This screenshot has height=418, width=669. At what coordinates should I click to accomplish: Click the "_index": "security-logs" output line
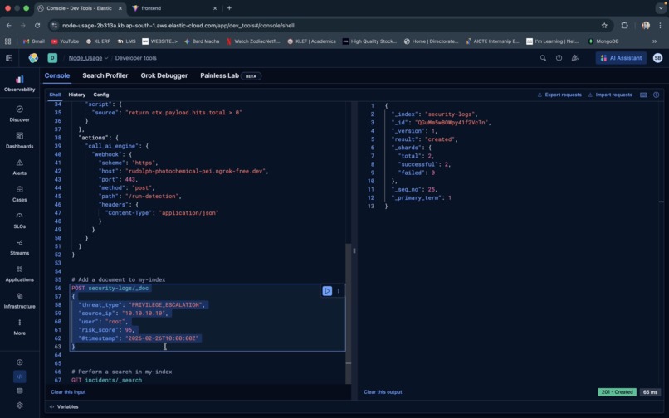[x=434, y=114]
